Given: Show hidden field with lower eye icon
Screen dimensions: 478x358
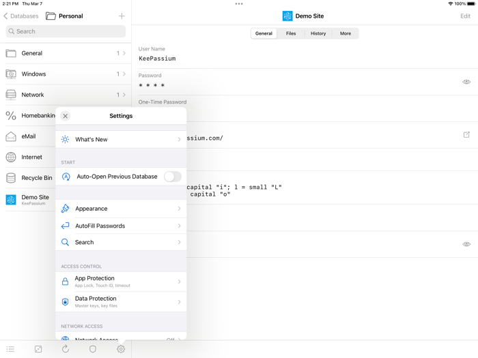Looking at the screenshot, I should tap(466, 244).
